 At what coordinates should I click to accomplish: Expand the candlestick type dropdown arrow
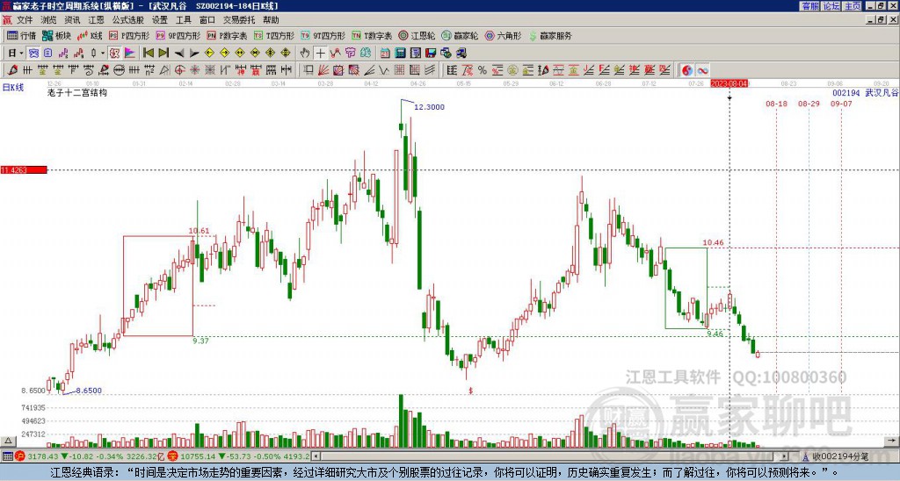103,54
